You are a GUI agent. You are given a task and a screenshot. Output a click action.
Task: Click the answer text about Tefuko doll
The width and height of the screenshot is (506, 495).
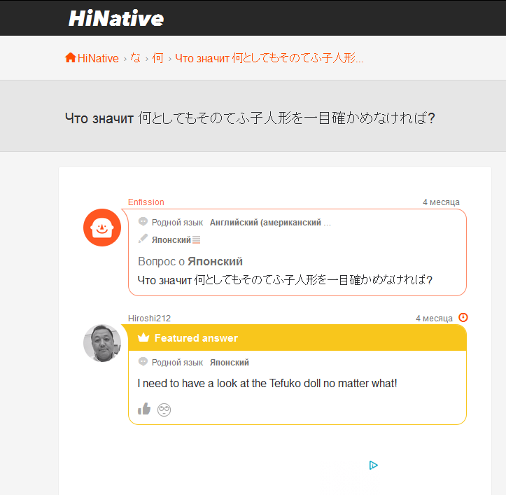[267, 384]
